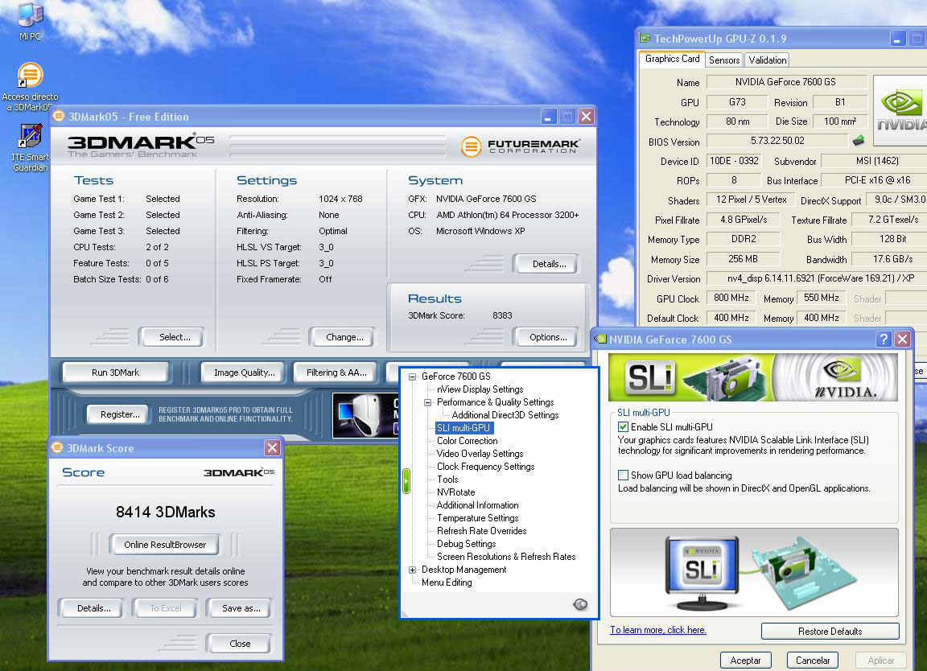Click GPU-Z title bar icon
The height and width of the screenshot is (671, 927).
tap(645, 39)
